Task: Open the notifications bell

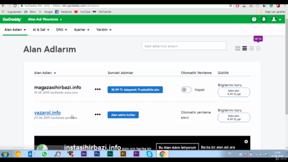Action: (264, 19)
